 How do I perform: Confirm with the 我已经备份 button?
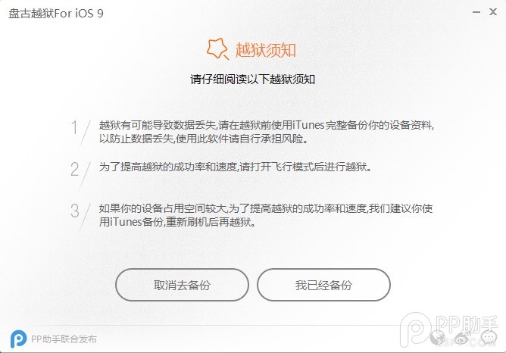tap(323, 285)
